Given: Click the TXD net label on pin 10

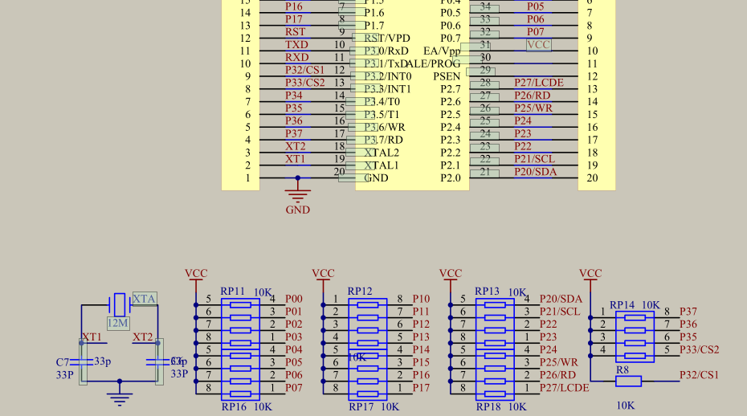Looking at the screenshot, I should pos(296,45).
